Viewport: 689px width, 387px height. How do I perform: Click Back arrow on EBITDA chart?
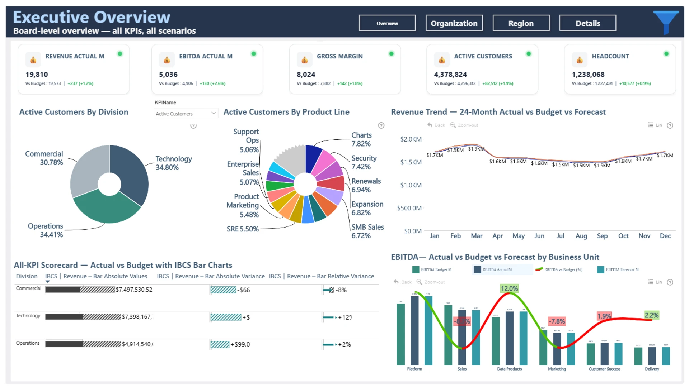coord(396,282)
